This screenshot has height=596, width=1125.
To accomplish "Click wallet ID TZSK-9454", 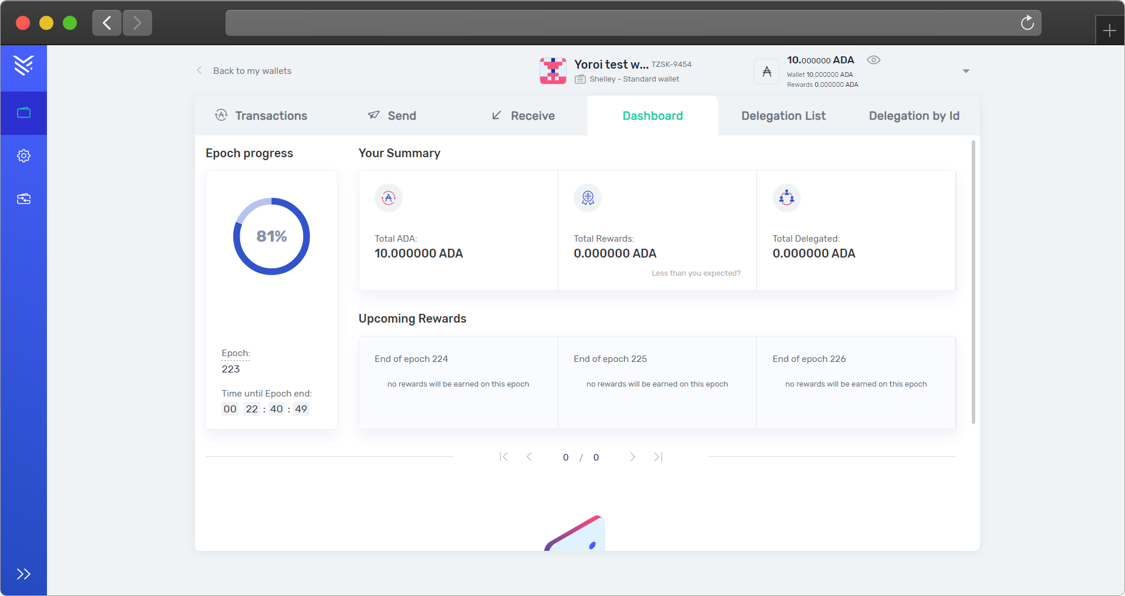I will [671, 65].
